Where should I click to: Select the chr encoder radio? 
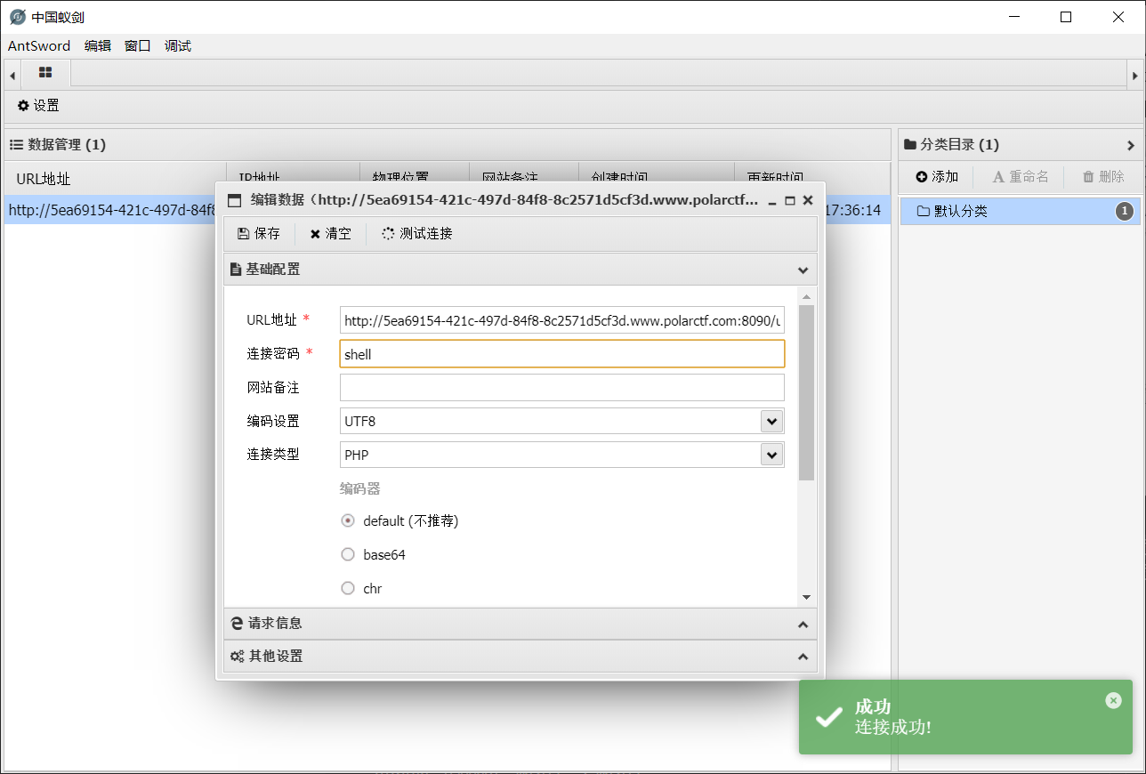tap(348, 588)
